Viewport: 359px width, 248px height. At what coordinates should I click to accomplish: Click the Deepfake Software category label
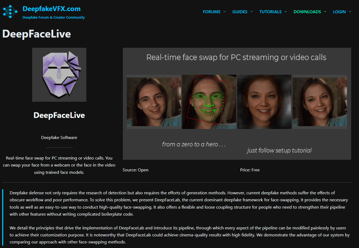pyautogui.click(x=59, y=137)
